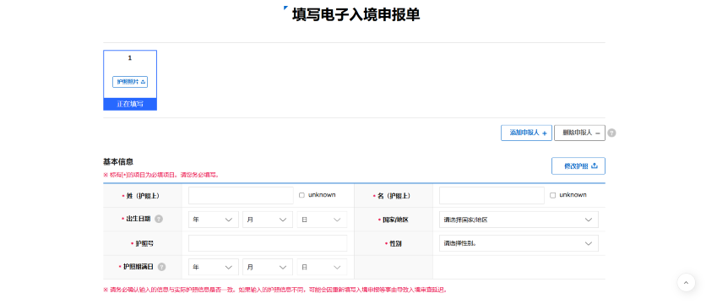Click the 名 (护照上) input field

tap(491, 195)
